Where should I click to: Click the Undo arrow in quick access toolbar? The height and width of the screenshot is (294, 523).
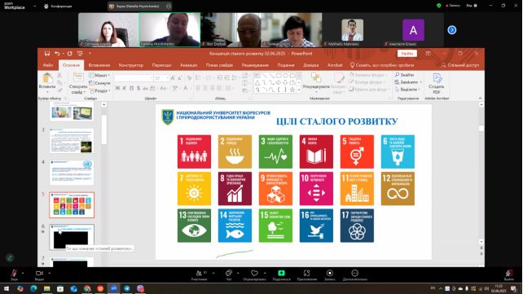(57, 53)
